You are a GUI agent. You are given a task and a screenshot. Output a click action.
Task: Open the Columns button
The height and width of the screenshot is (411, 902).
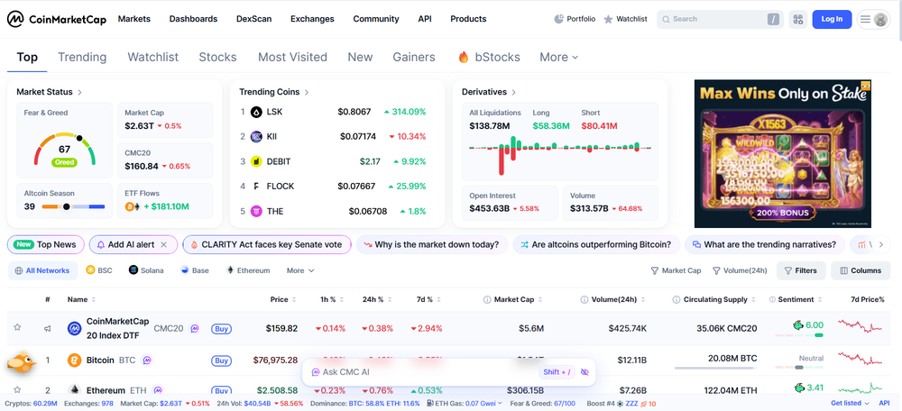pyautogui.click(x=861, y=270)
